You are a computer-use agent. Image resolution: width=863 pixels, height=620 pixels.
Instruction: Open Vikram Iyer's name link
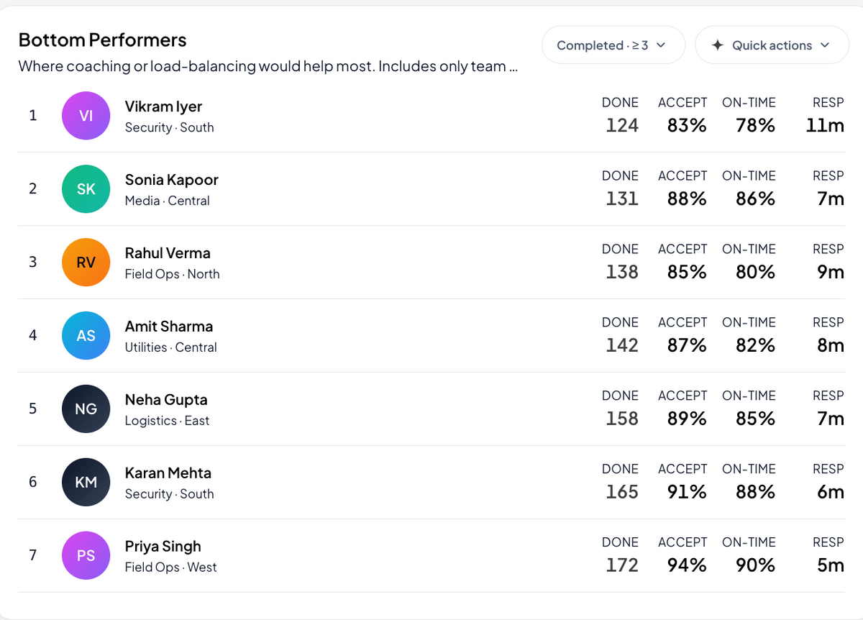point(163,106)
